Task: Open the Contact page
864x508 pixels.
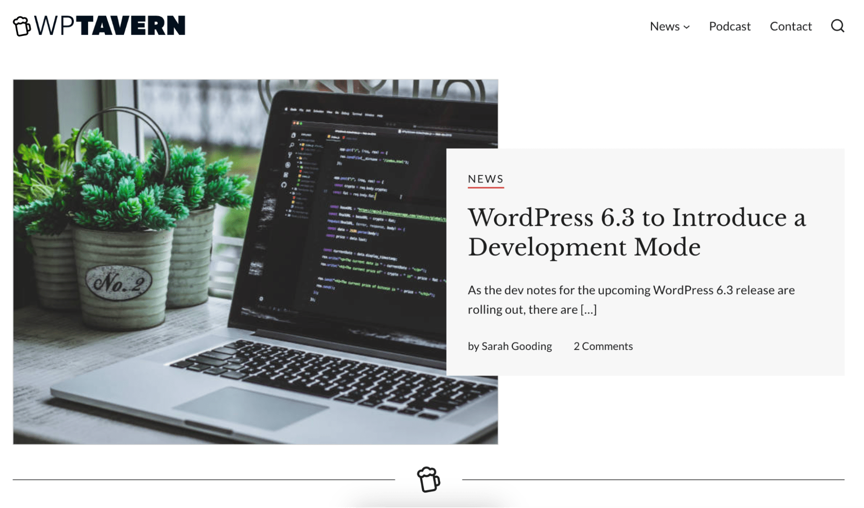Action: tap(791, 26)
